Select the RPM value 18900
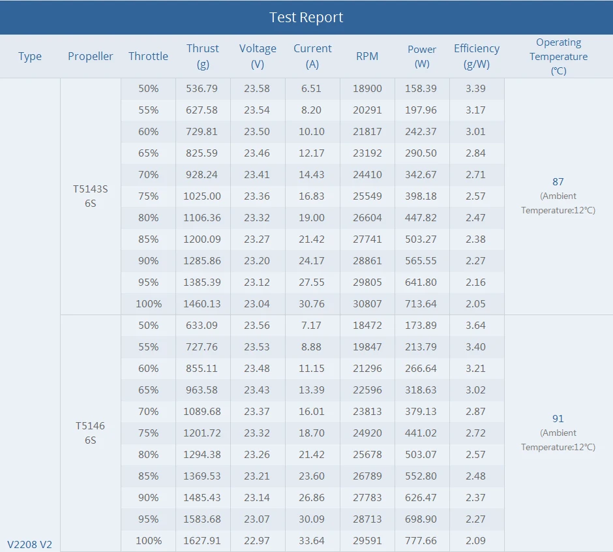Viewport: 613px width, 552px height. pos(368,88)
